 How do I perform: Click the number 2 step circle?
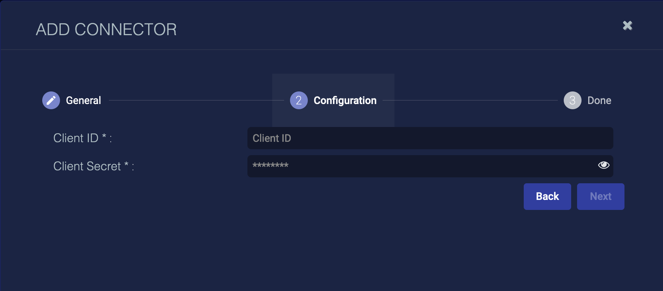click(x=299, y=100)
